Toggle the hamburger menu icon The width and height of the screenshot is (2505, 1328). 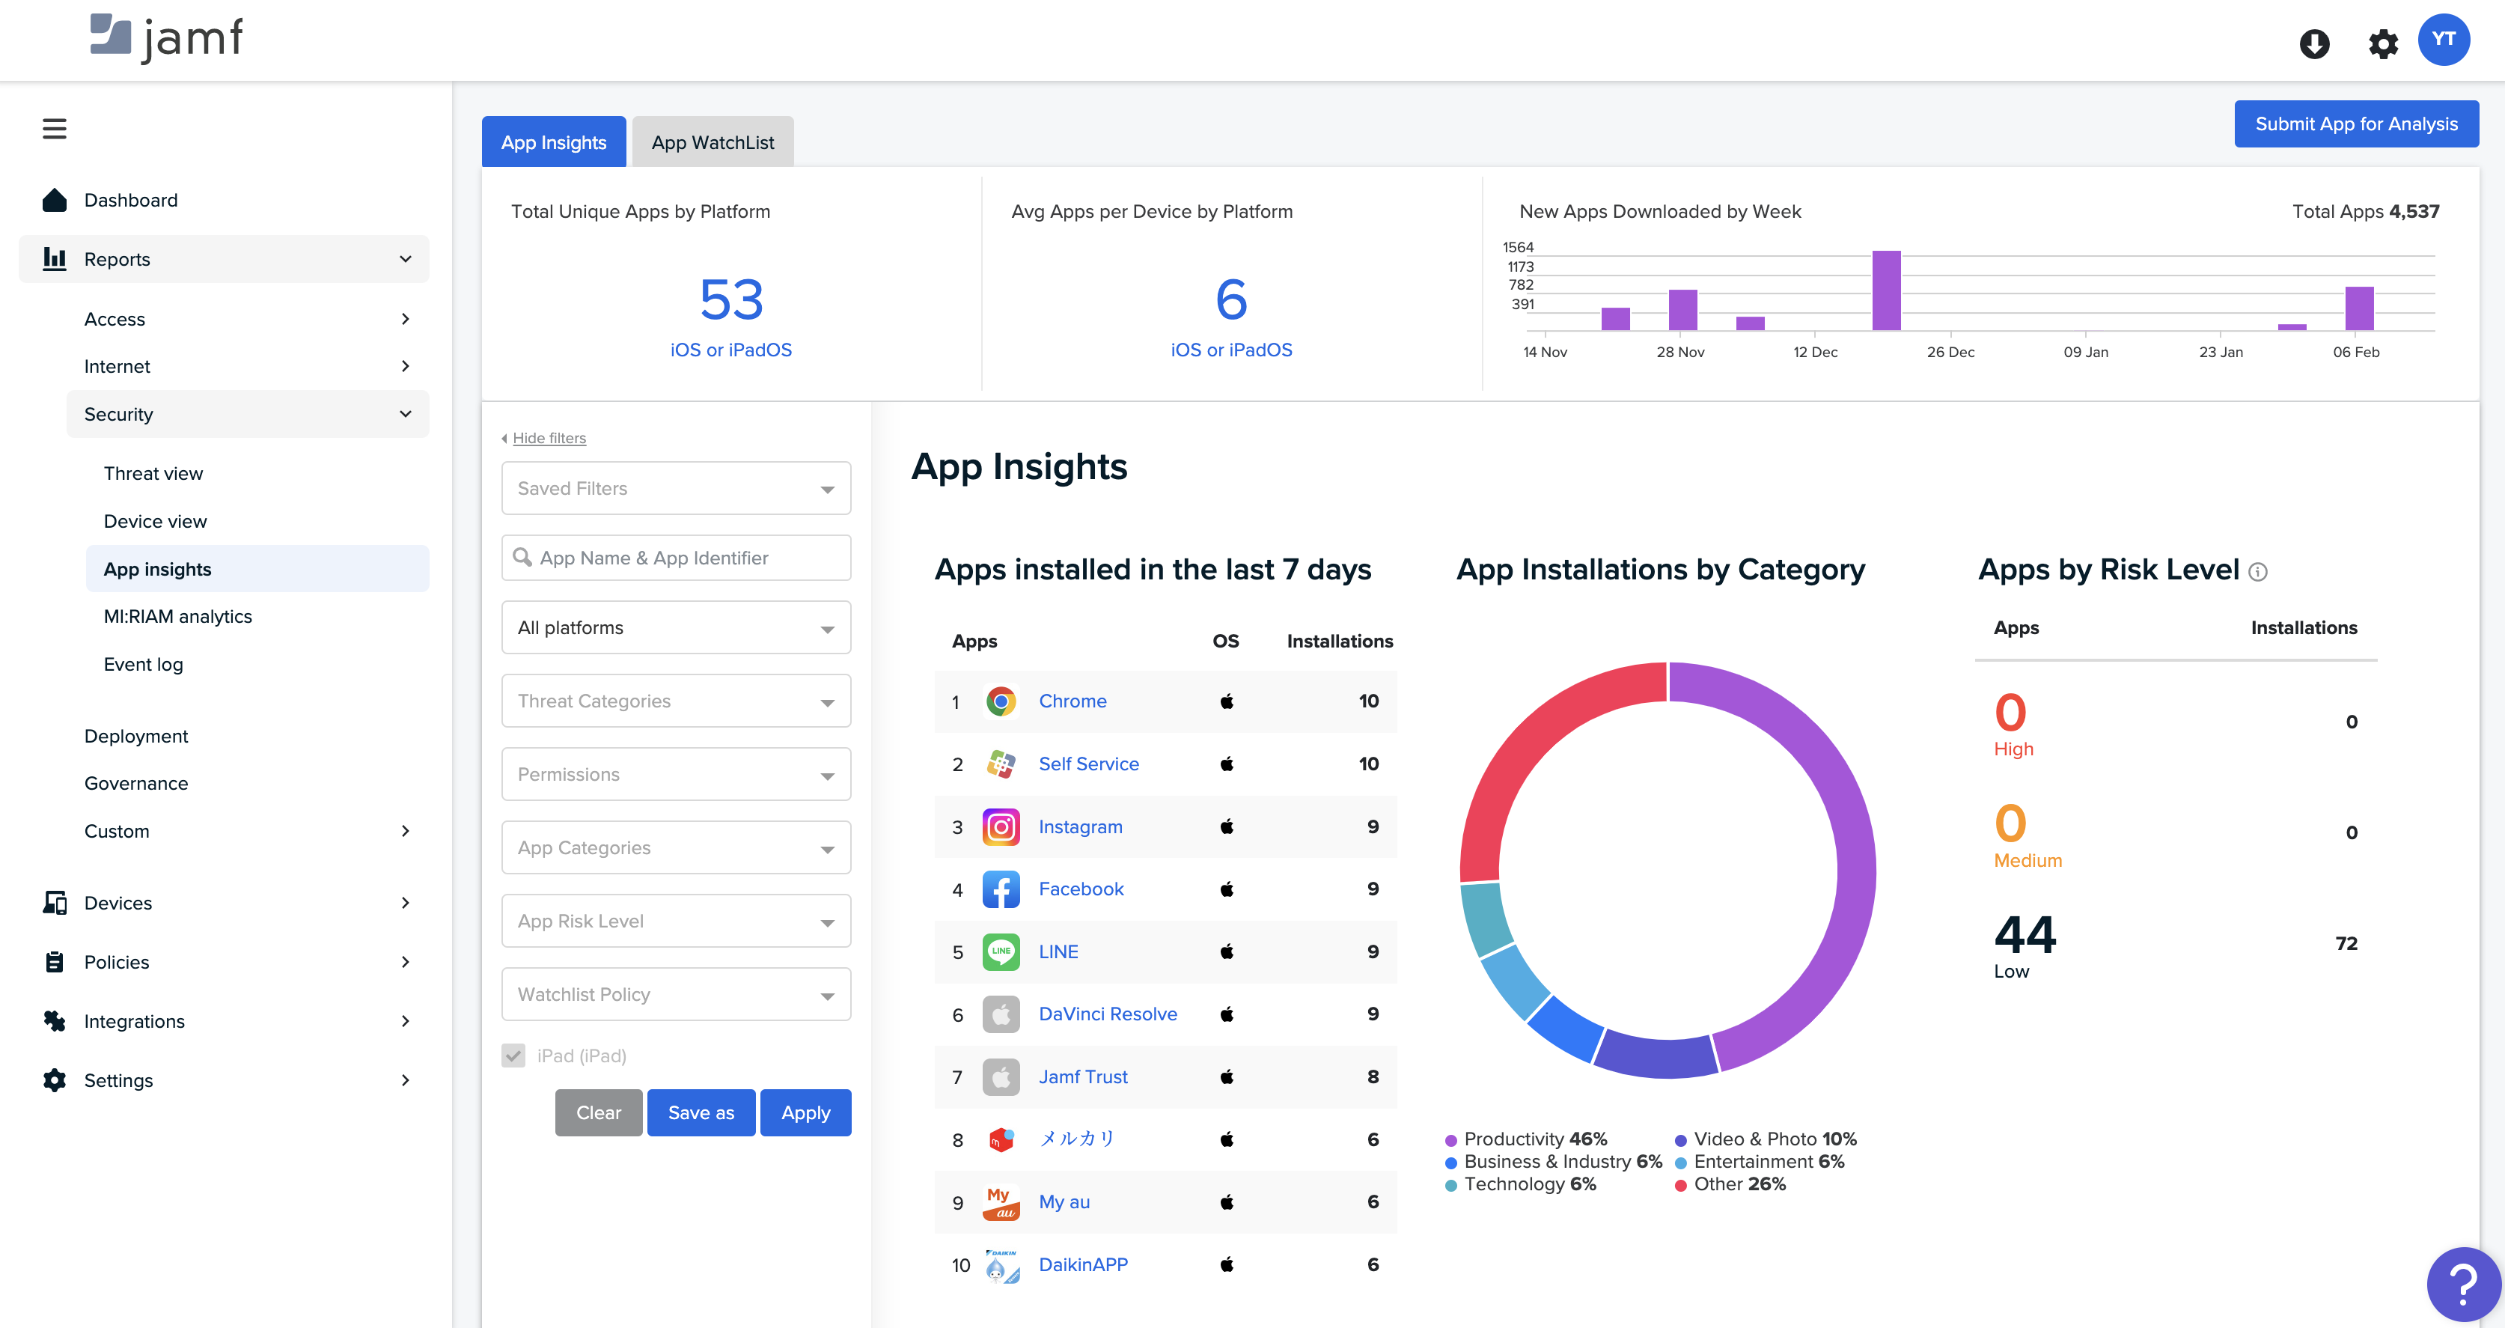[x=55, y=129]
